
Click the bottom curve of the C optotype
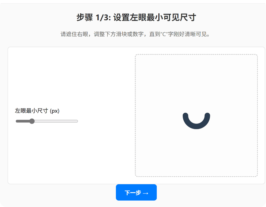[196, 127]
